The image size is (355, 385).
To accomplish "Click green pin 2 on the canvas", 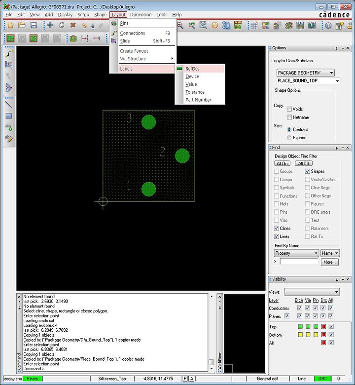I will pyautogui.click(x=182, y=155).
